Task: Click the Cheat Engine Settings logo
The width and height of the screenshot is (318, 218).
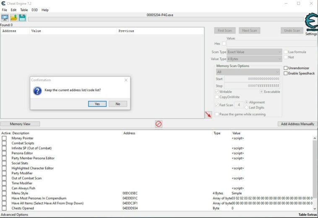Action: (x=311, y=23)
